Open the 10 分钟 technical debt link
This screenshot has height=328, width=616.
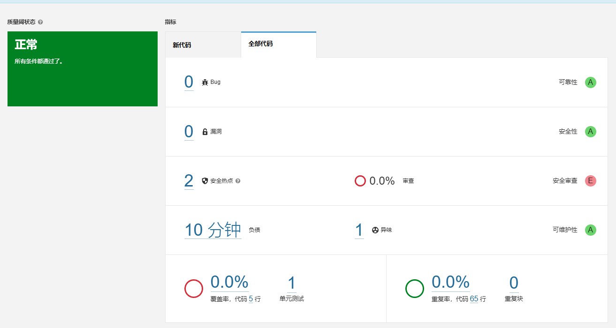[x=213, y=230]
